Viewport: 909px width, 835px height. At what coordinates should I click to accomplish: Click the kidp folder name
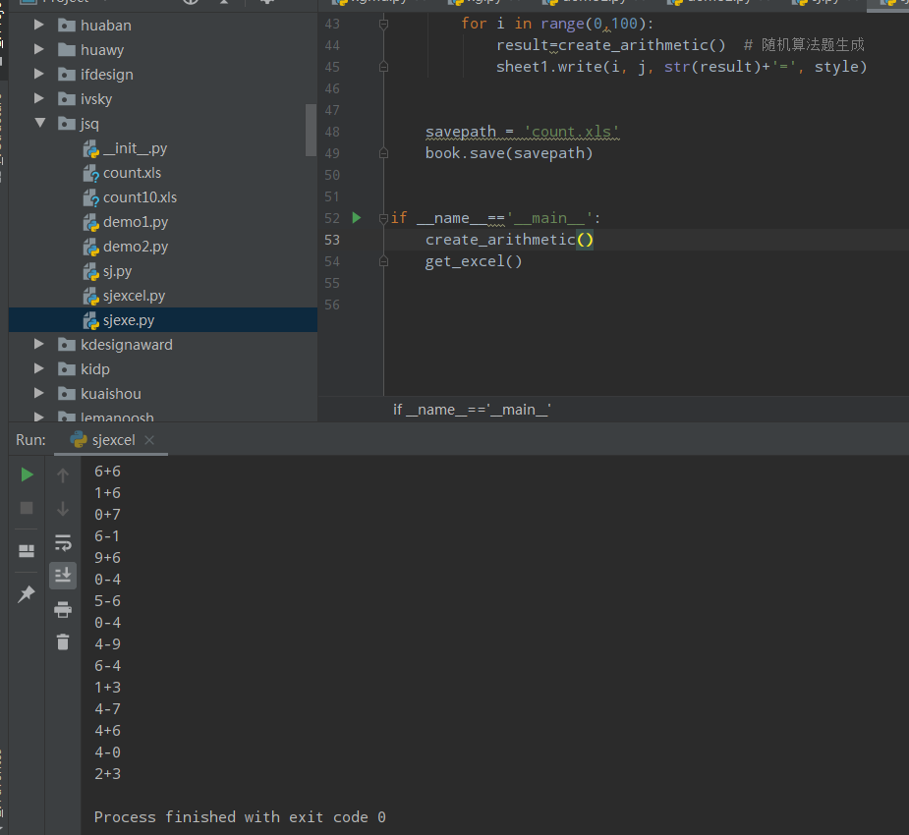95,369
